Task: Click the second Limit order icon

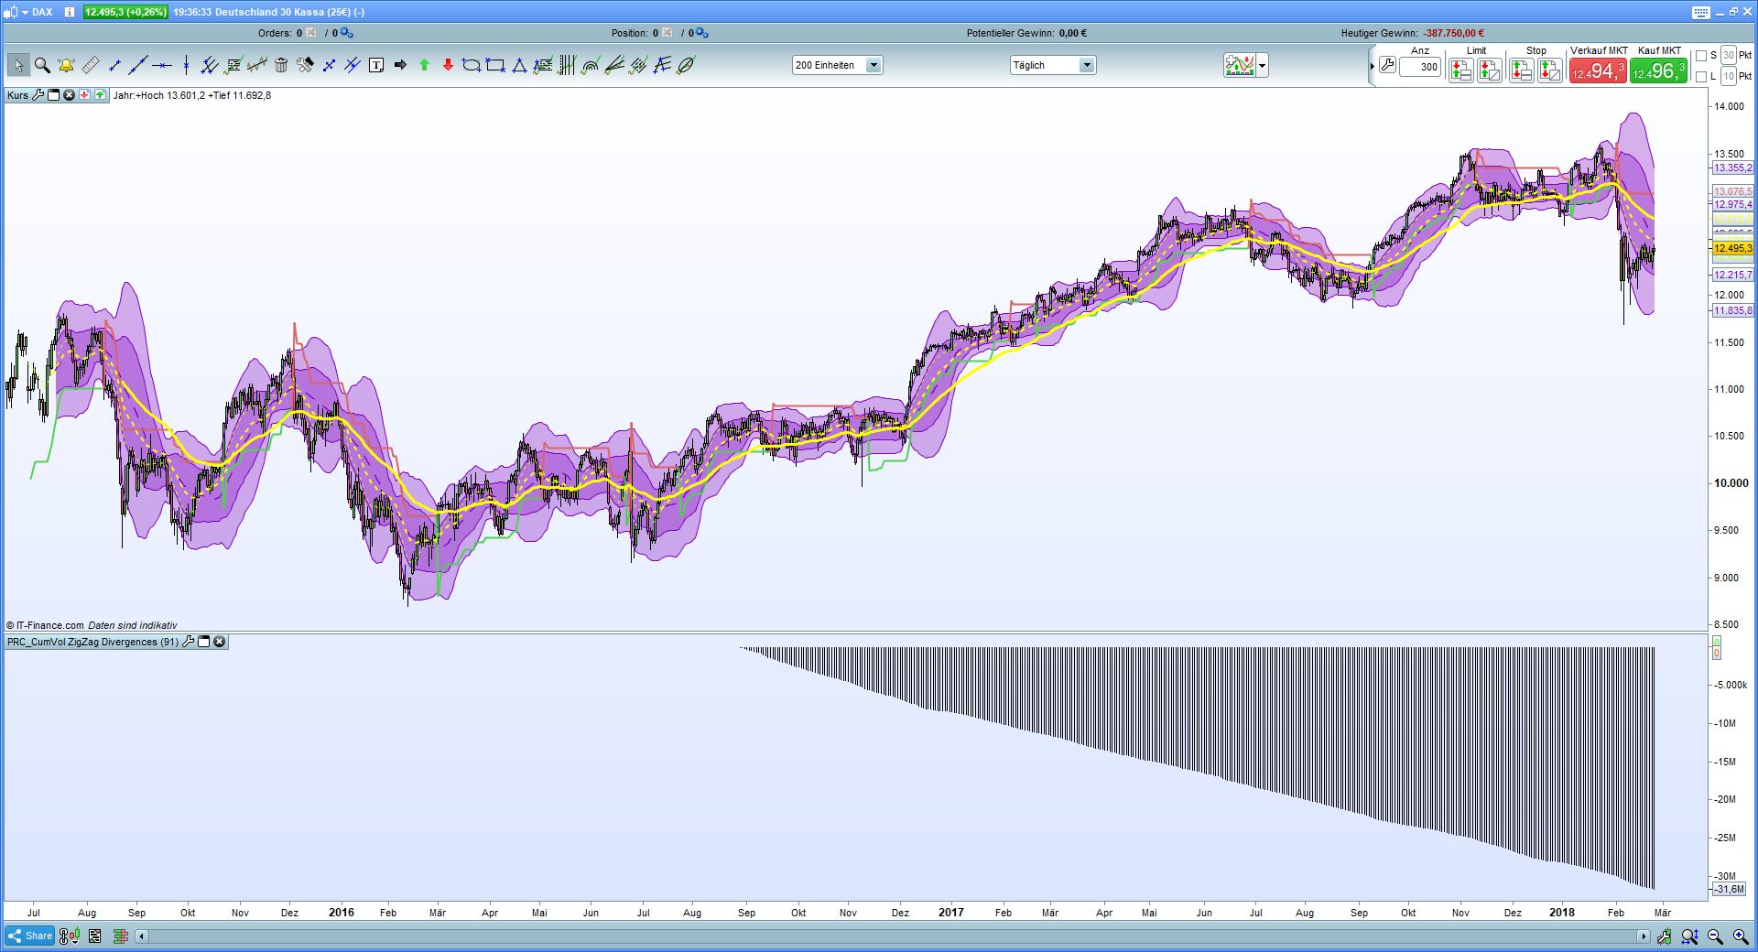Action: (x=1490, y=70)
